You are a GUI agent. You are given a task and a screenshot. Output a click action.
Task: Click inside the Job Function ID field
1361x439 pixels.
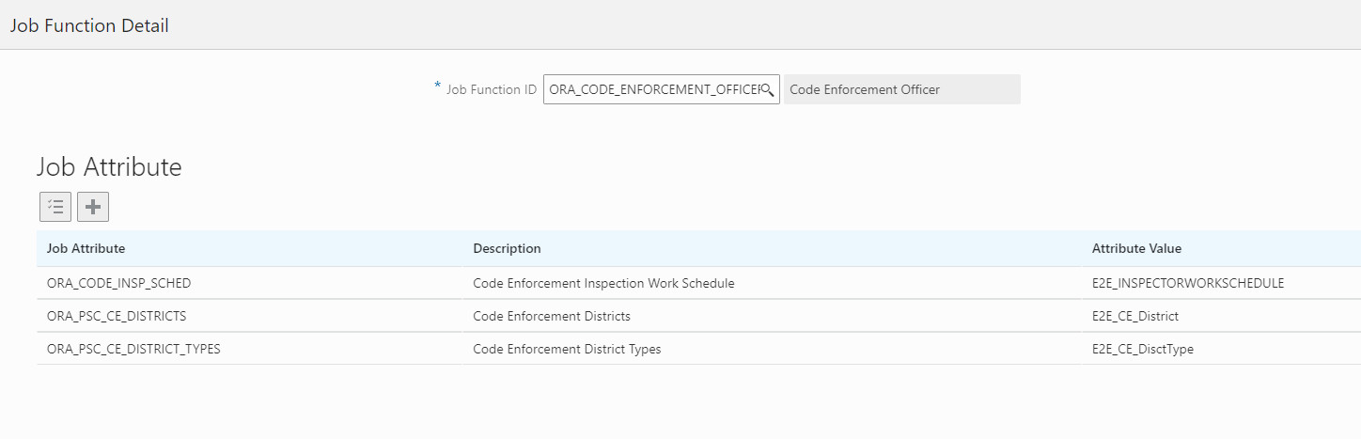(652, 89)
